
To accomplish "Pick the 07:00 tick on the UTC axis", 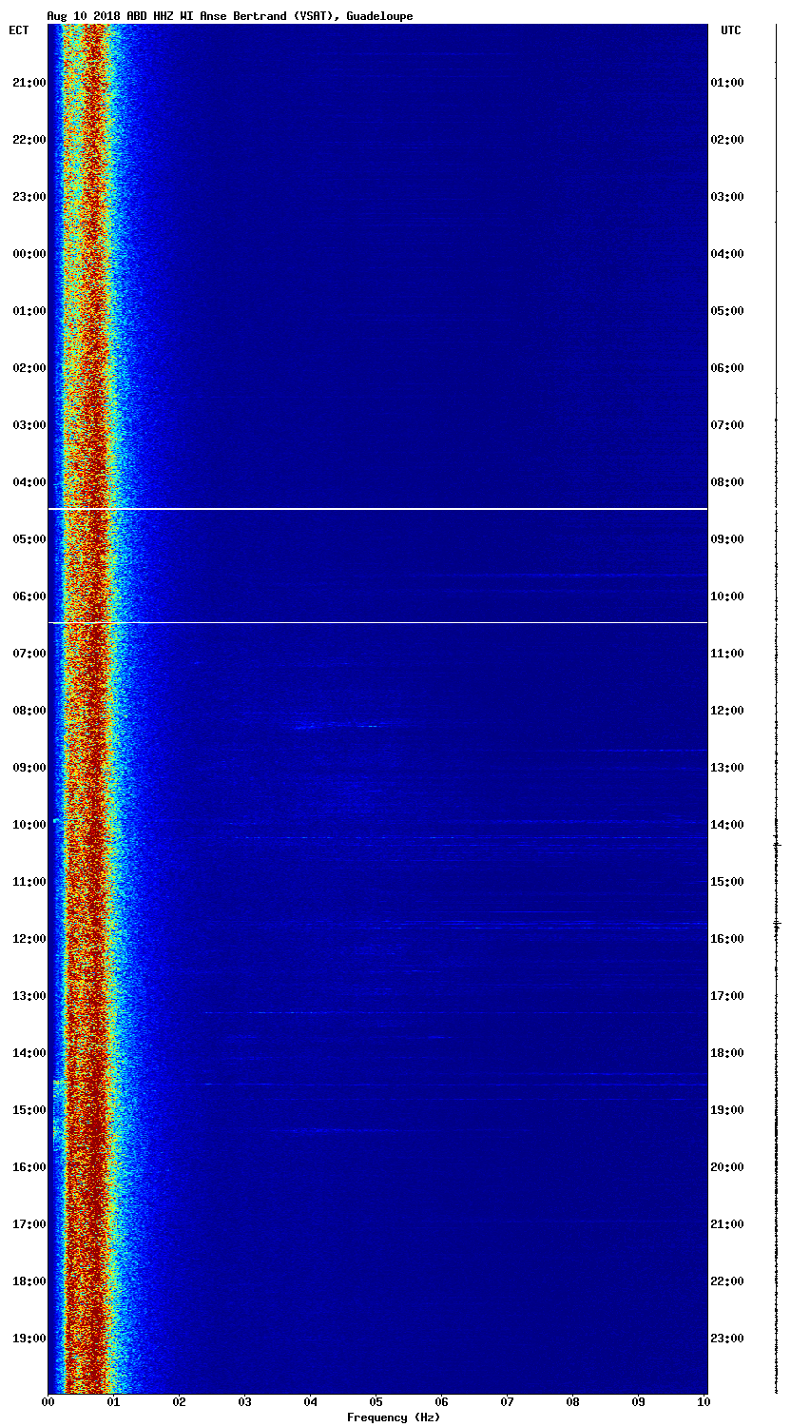I will [x=726, y=425].
